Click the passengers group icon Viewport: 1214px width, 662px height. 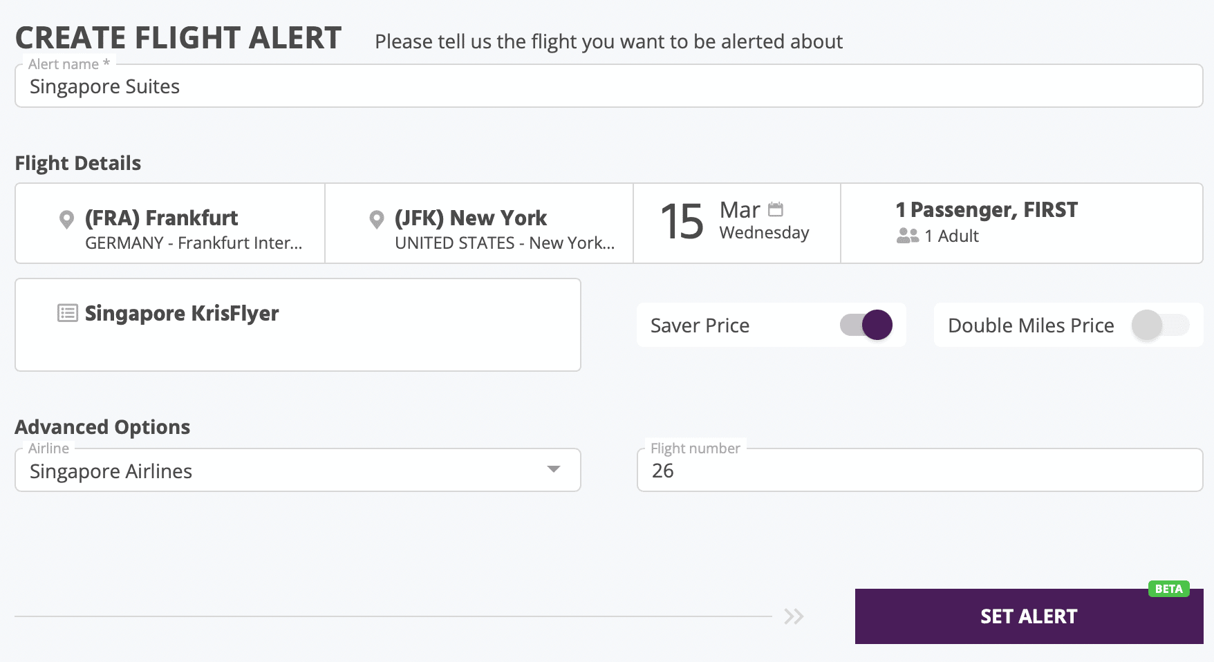click(907, 236)
